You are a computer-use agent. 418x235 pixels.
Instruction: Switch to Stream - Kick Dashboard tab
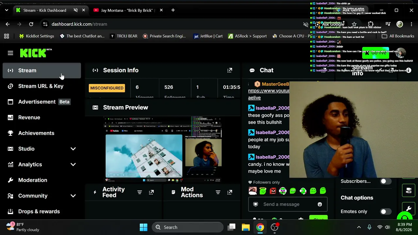click(45, 10)
